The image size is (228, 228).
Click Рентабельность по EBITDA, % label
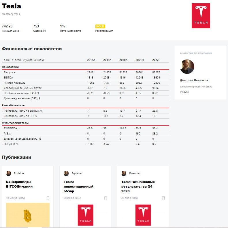tap(23, 111)
